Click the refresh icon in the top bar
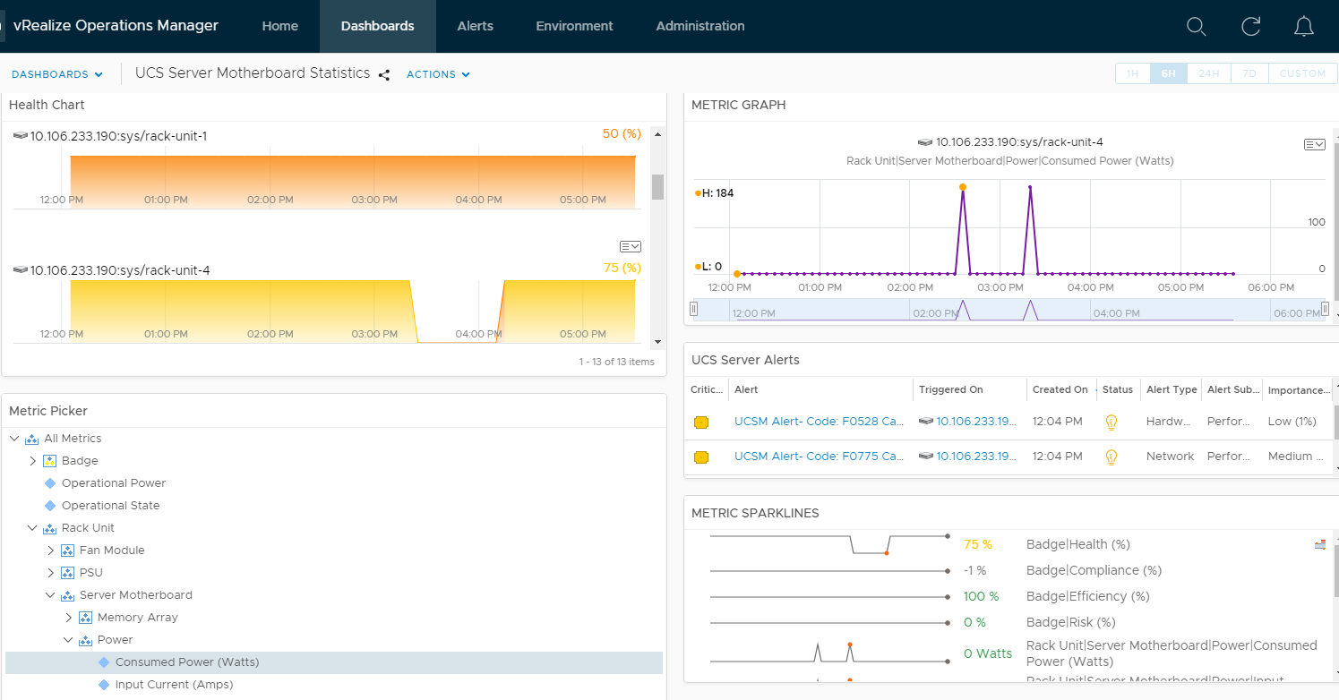The width and height of the screenshot is (1339, 700). point(1250,26)
